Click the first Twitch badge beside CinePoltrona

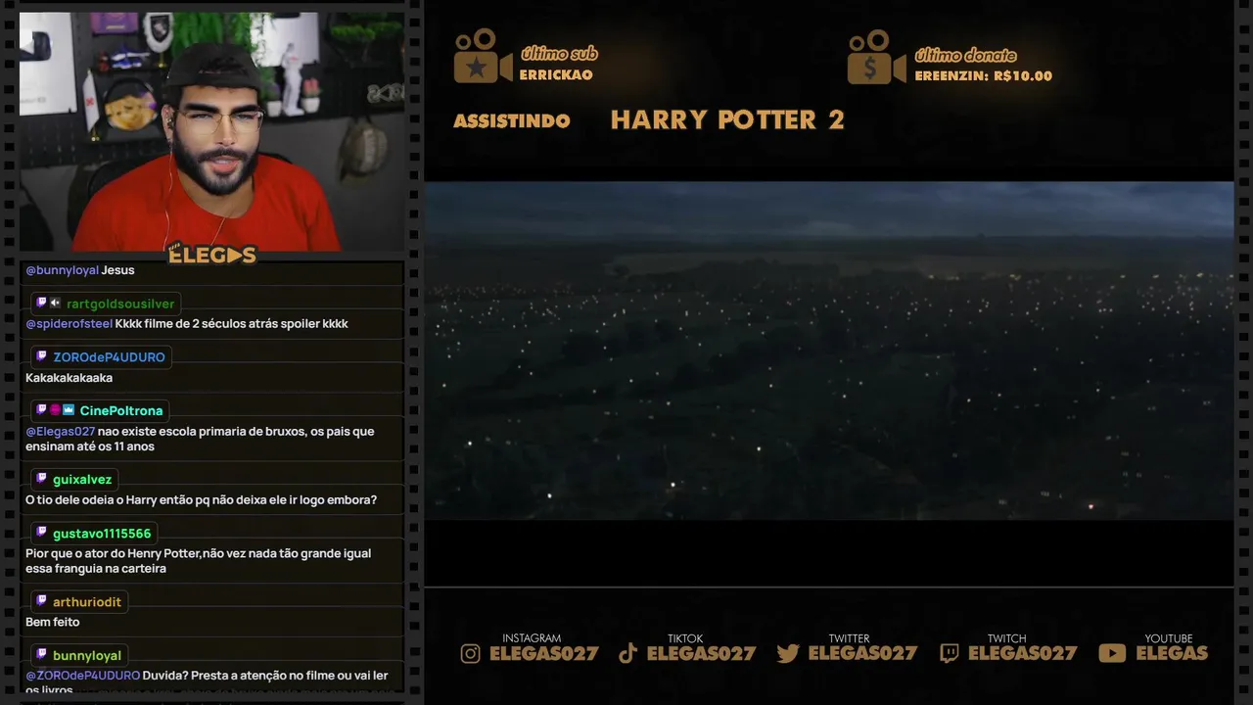click(x=41, y=410)
